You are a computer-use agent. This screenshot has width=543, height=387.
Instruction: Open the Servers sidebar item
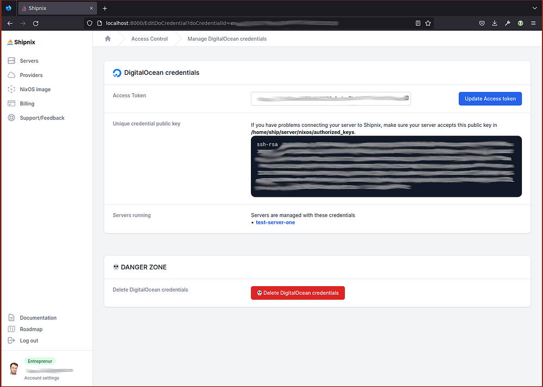tap(29, 61)
